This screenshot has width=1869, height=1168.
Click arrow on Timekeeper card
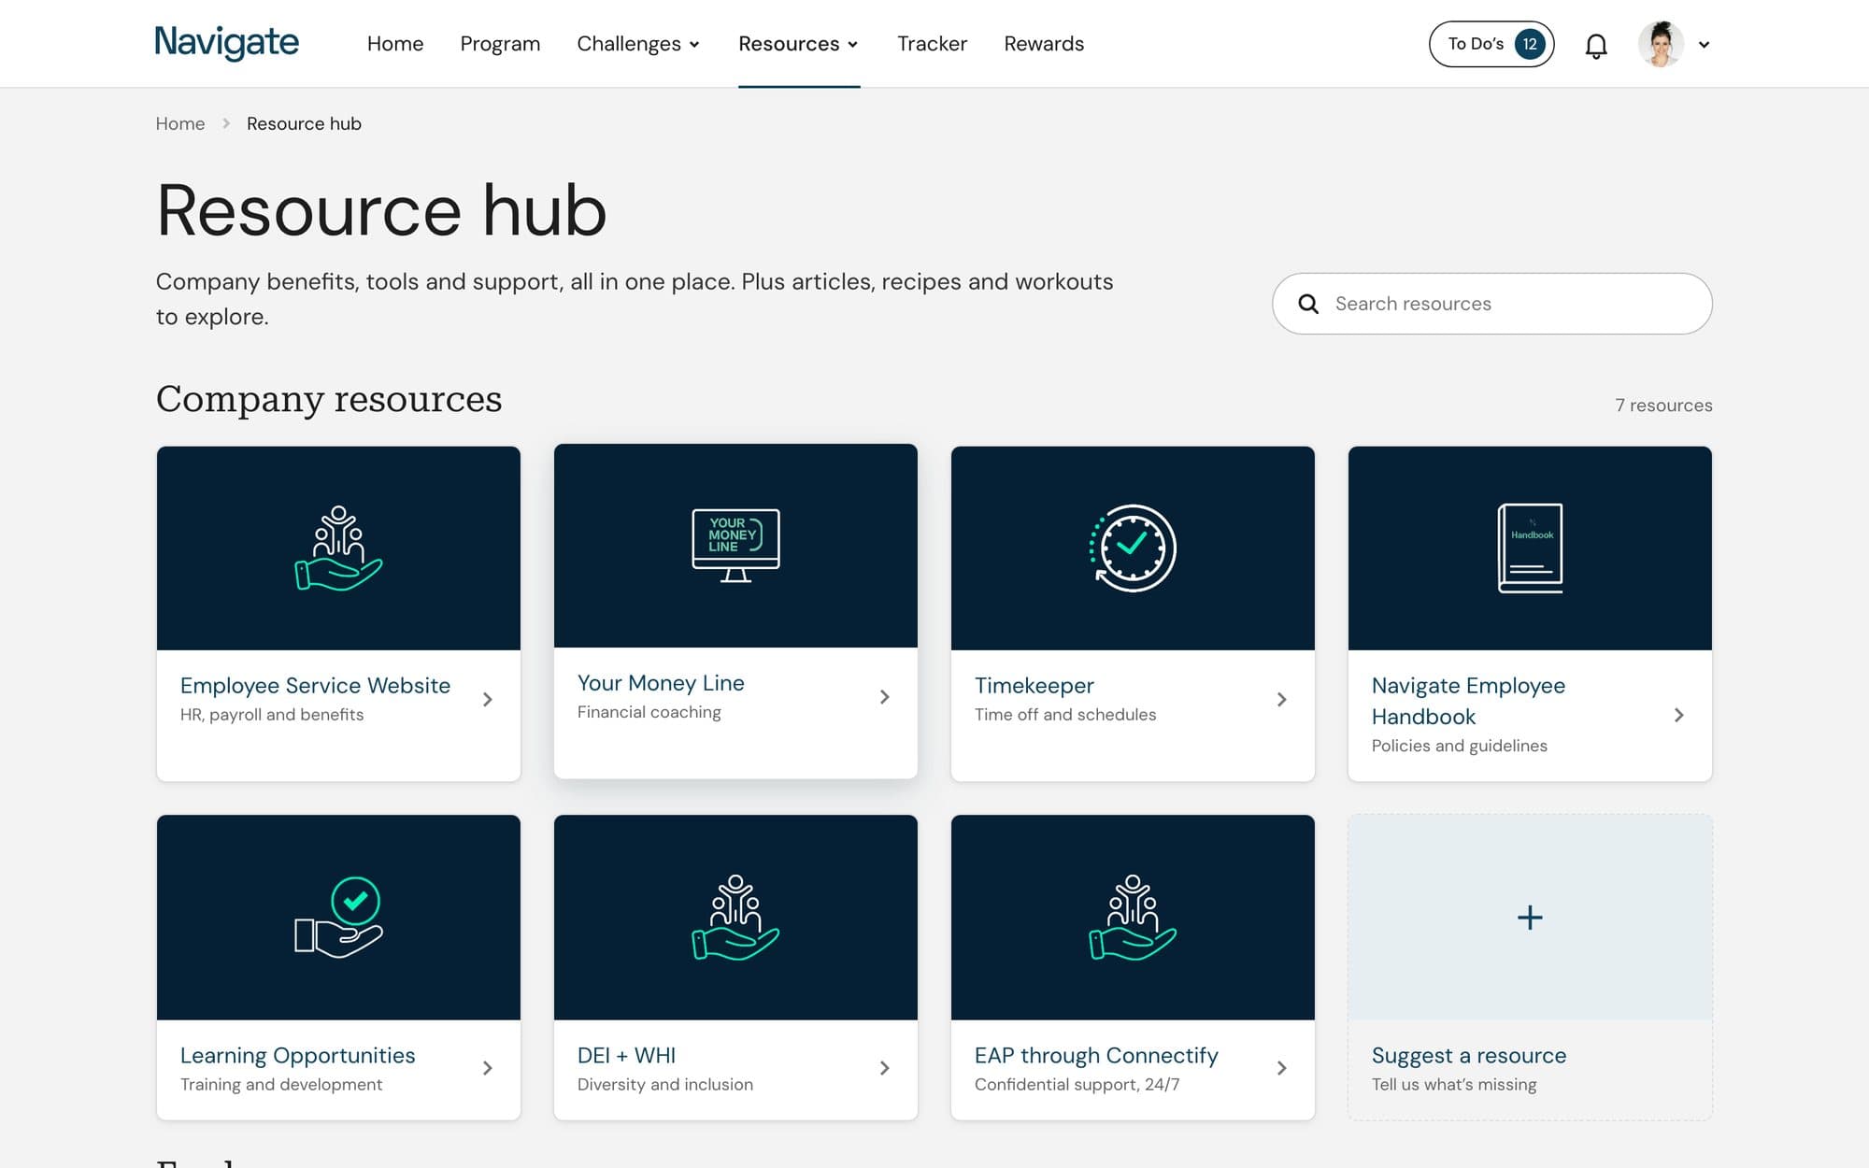pos(1282,699)
